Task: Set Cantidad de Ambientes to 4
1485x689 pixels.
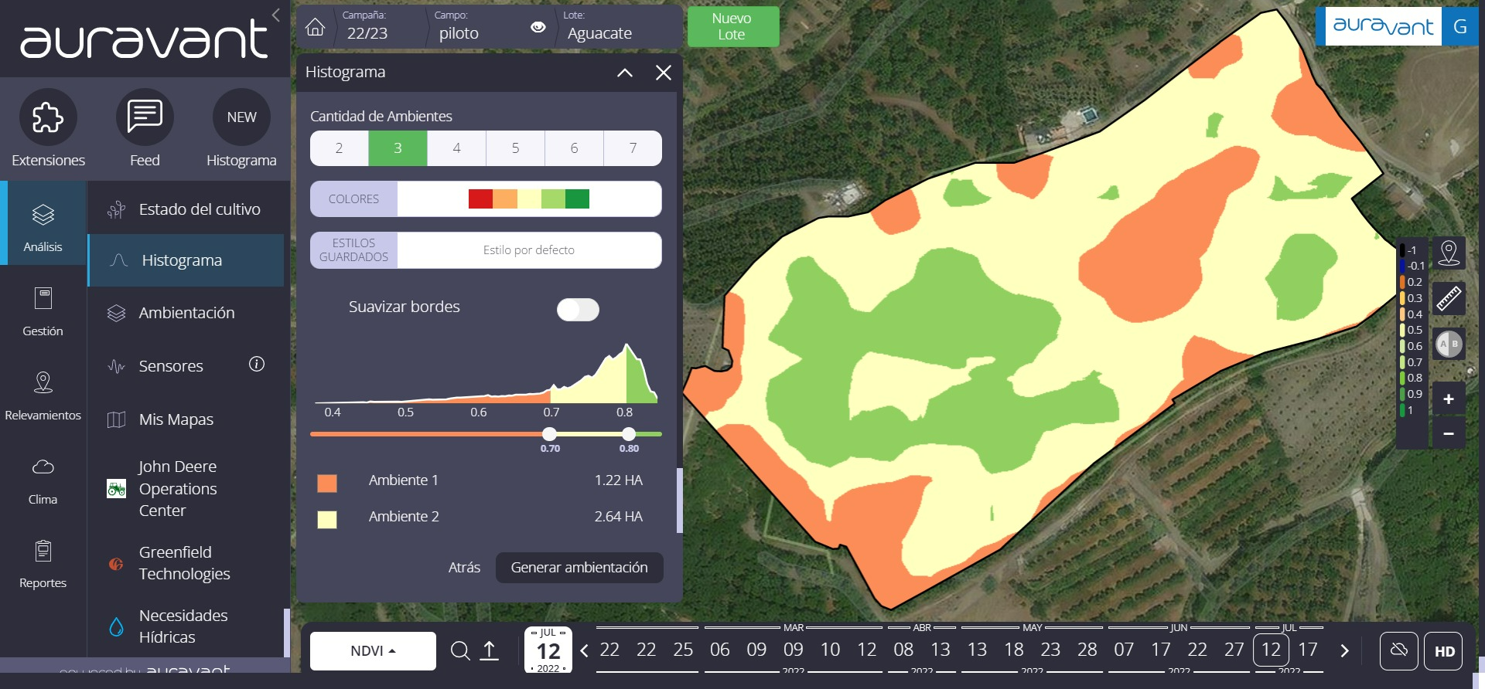Action: coord(456,148)
